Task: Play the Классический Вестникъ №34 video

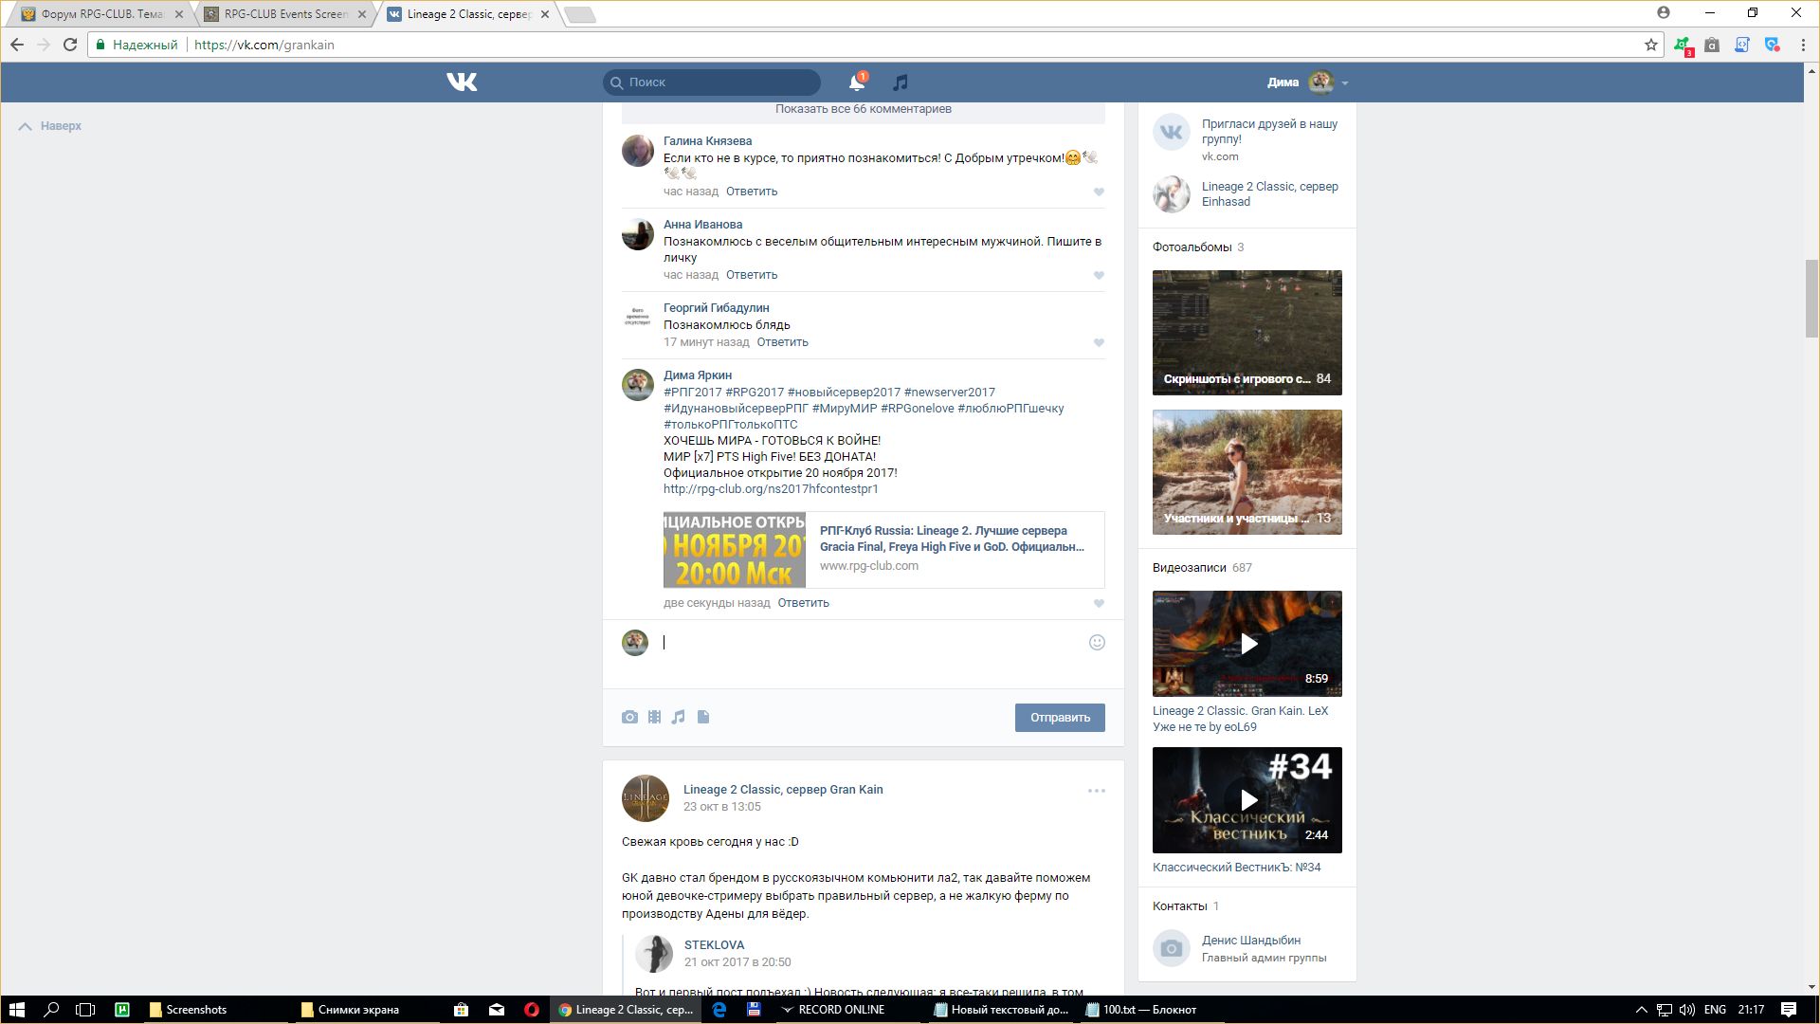Action: pos(1247,800)
